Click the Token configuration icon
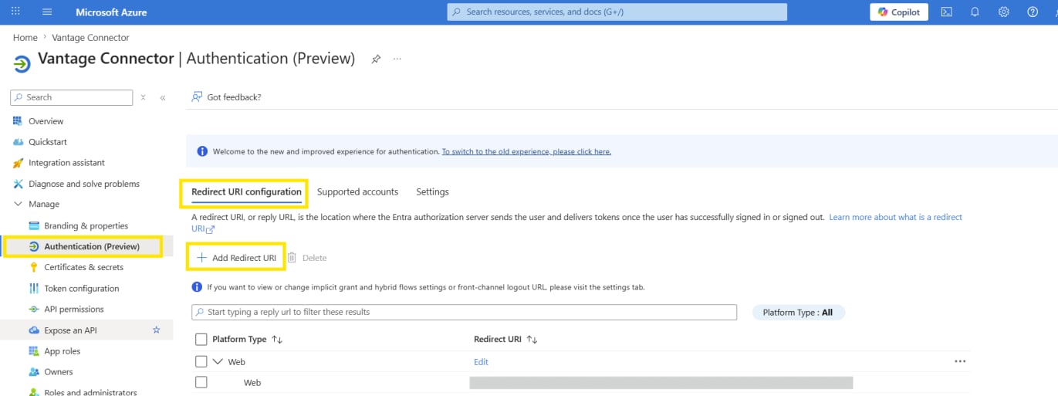The height and width of the screenshot is (396, 1058). tap(34, 288)
